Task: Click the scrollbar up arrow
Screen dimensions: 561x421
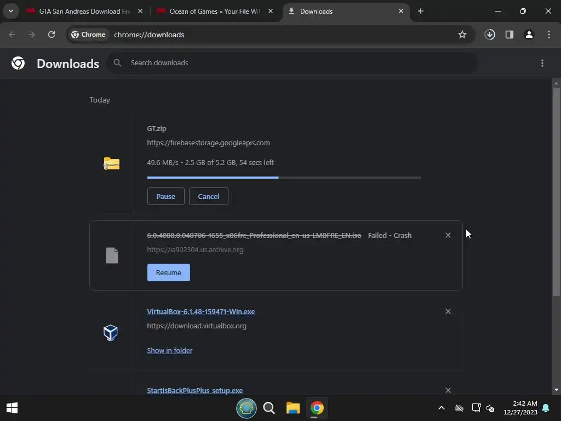Action: 556,83
